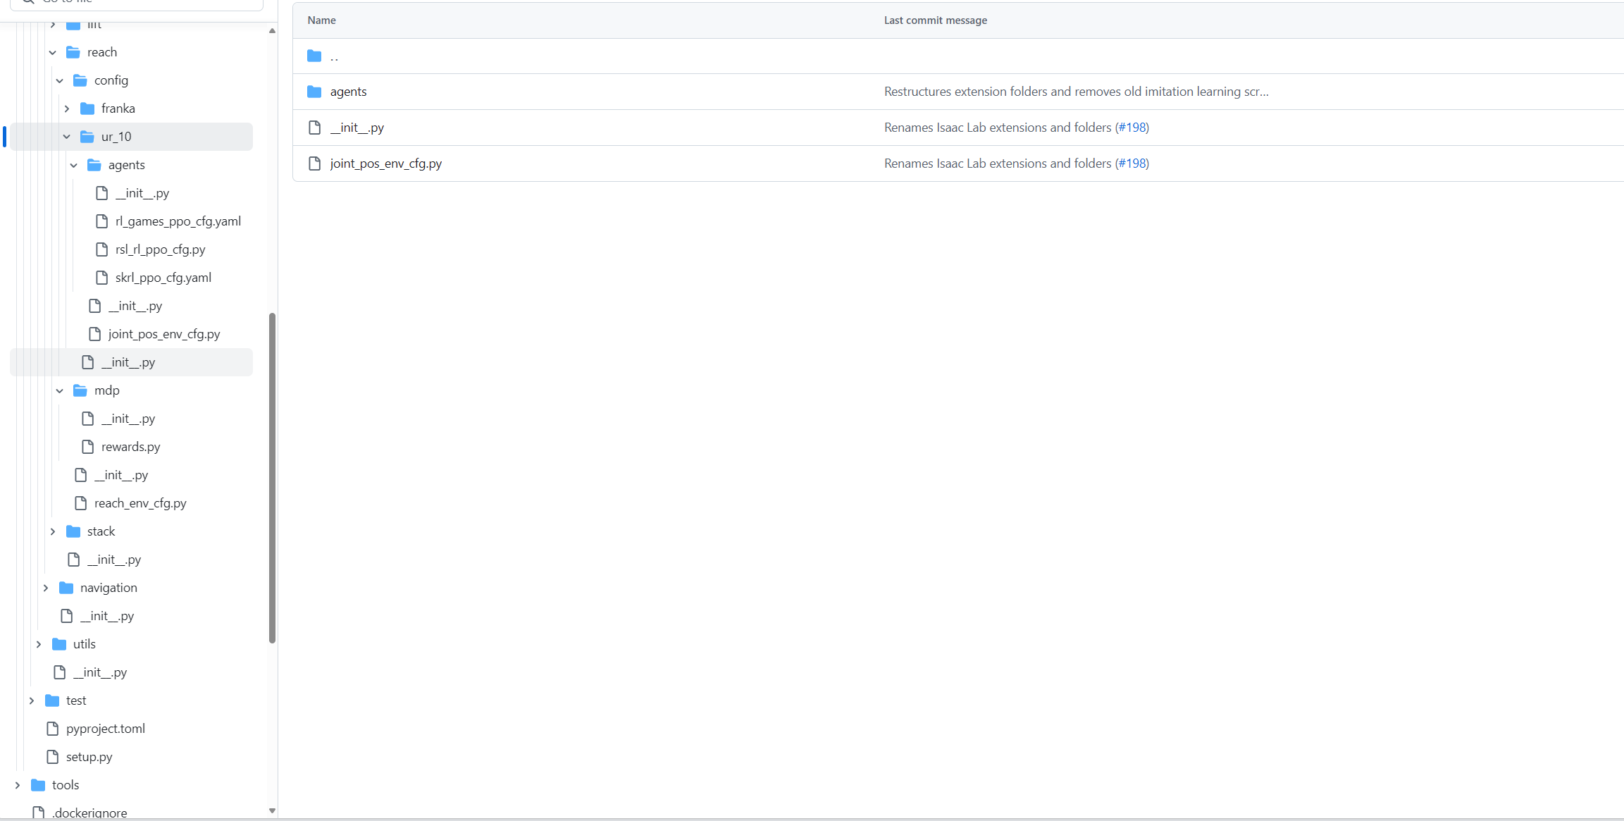1624x821 pixels.
Task: Open rl_games_ppo_cfg.yaml in the tree
Action: (178, 221)
